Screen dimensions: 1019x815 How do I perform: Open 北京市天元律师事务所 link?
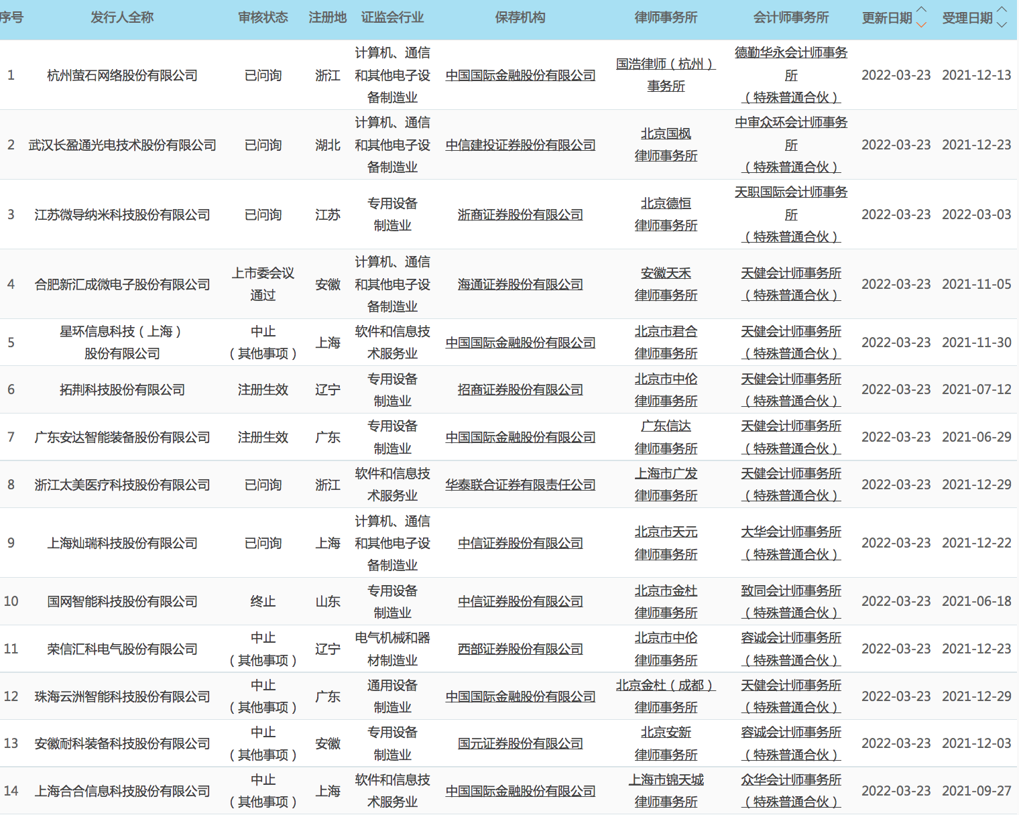[x=666, y=543]
